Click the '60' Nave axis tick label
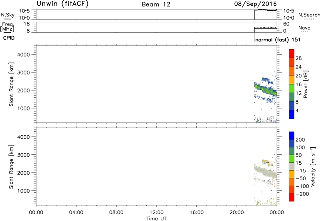The height and width of the screenshot is (221, 320). 286,24
